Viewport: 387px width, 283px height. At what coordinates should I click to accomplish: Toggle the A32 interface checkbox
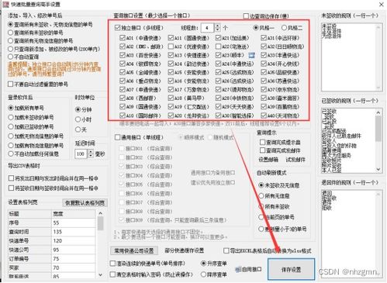click(x=264, y=47)
